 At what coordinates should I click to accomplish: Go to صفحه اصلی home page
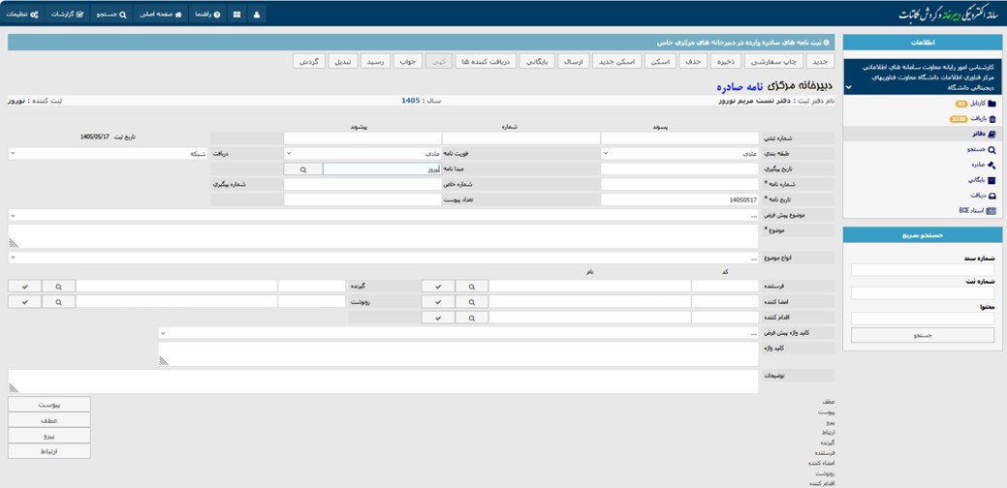160,14
